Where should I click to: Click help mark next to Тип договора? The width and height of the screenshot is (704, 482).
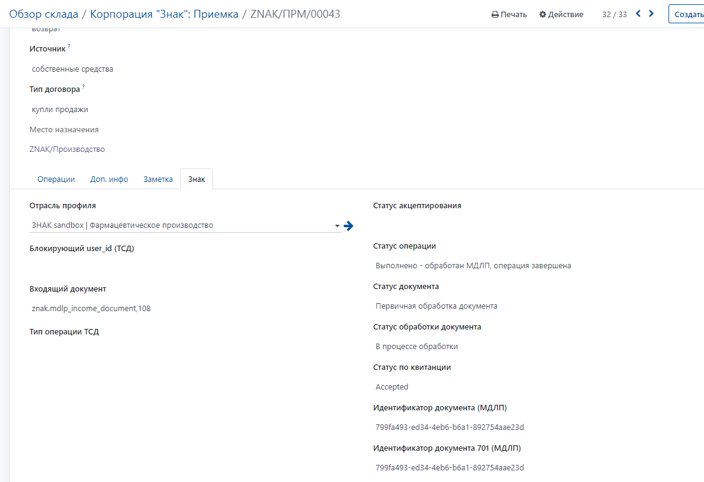click(x=83, y=87)
